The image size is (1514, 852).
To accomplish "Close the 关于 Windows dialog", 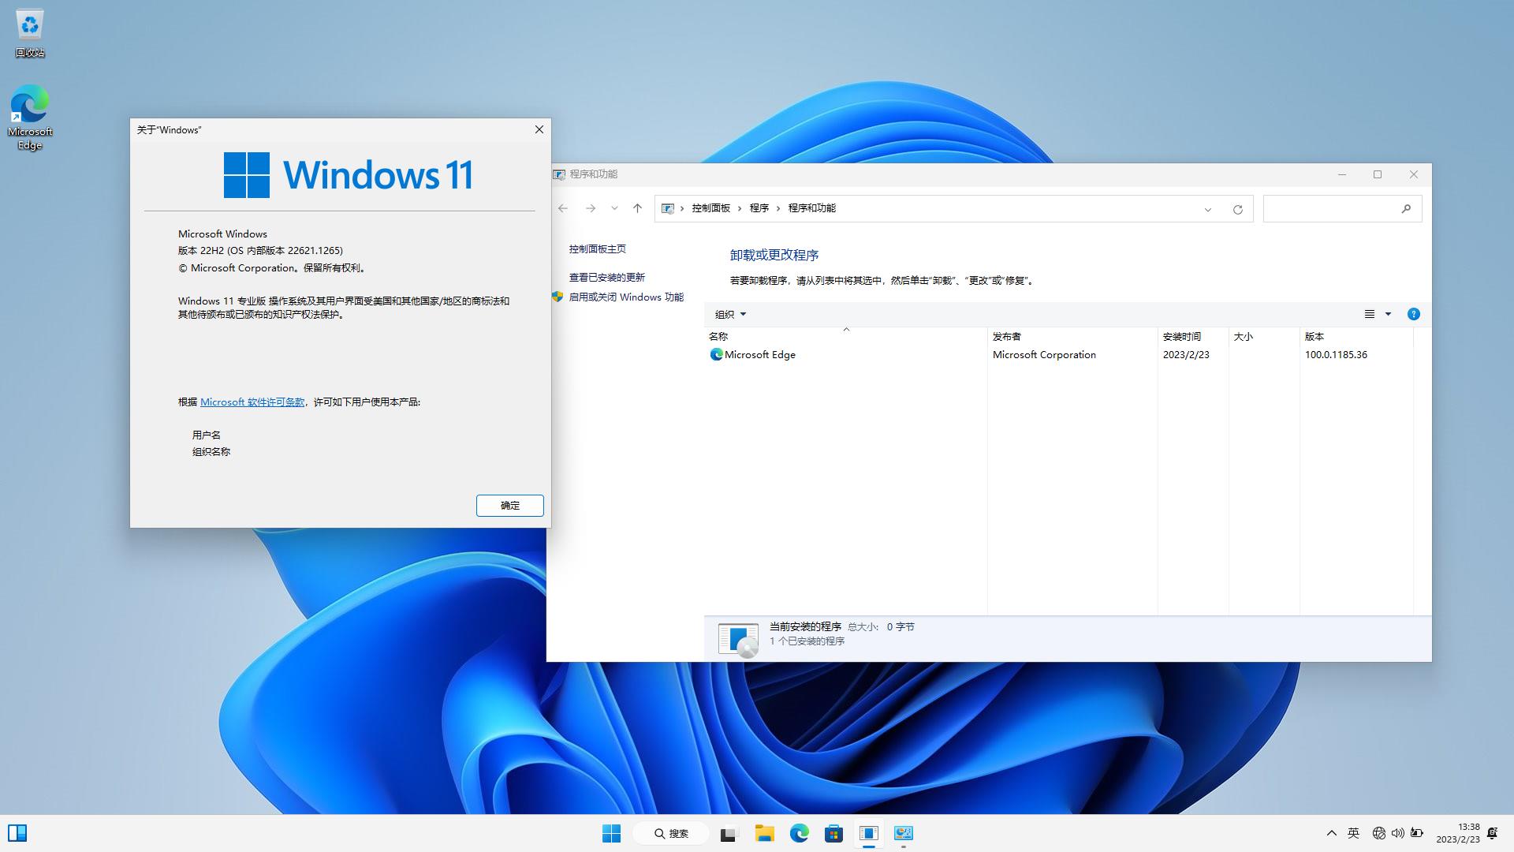I will click(x=539, y=129).
